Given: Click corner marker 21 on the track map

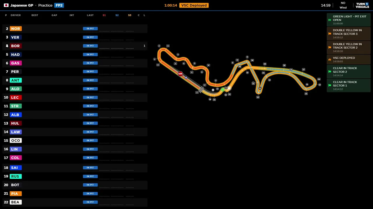Looking at the screenshot, I should 230,94.
